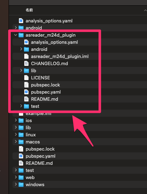Collapse the asreader_m24d_plugin folder

point(15,35)
